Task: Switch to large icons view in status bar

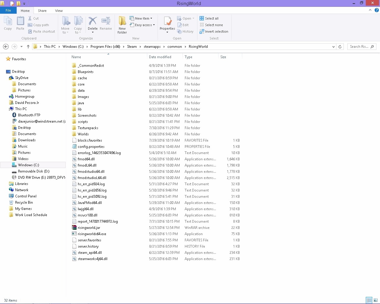Action: 376,300
